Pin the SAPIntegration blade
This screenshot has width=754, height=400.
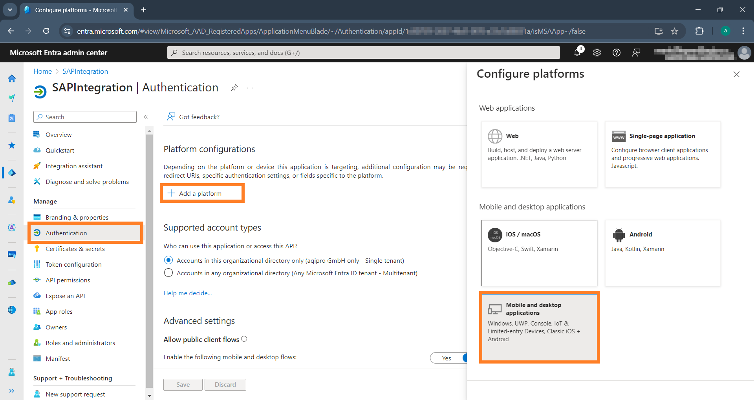click(234, 88)
